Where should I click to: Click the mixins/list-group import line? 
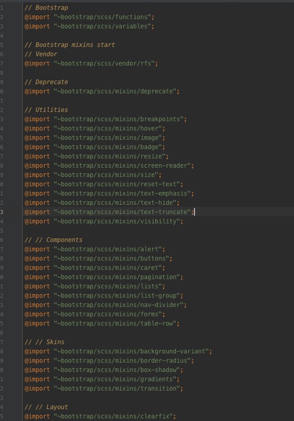pos(104,296)
